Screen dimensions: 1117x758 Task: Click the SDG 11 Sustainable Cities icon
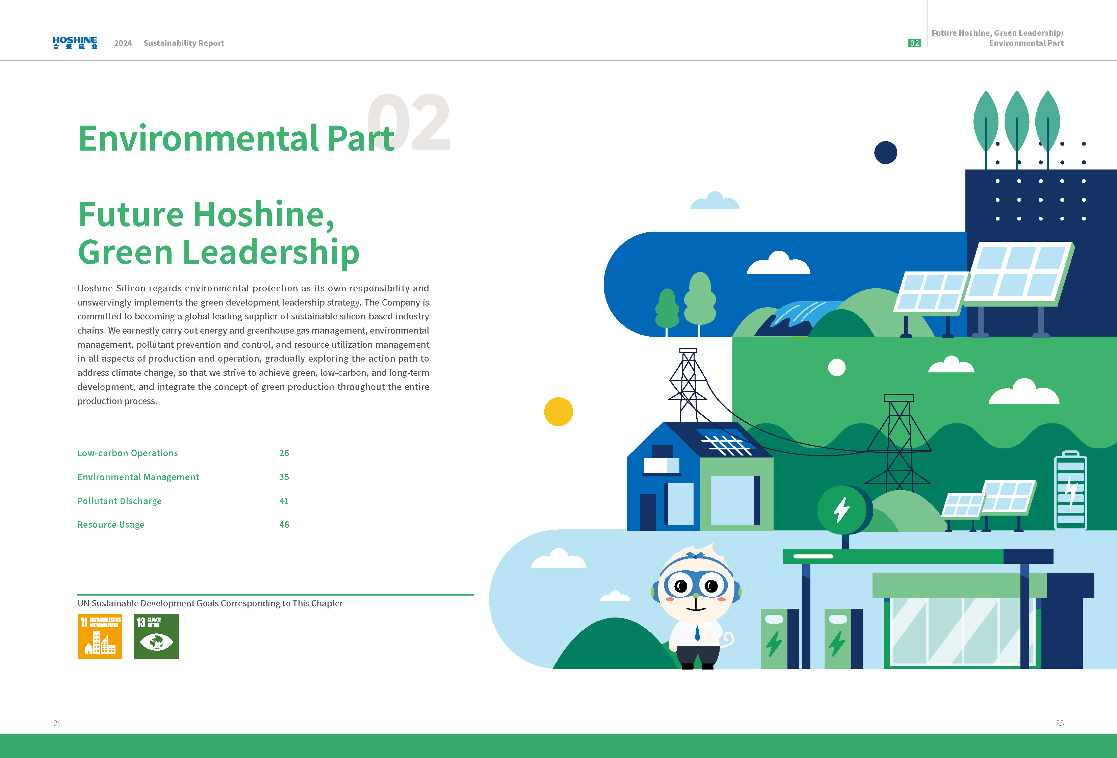coord(100,636)
